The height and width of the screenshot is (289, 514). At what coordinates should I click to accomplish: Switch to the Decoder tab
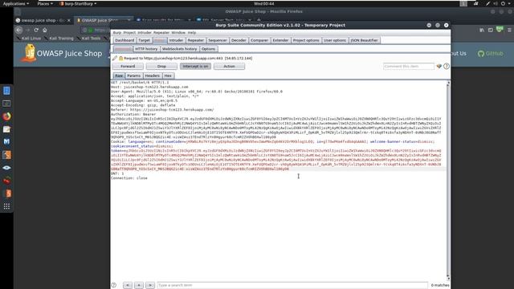(x=239, y=40)
